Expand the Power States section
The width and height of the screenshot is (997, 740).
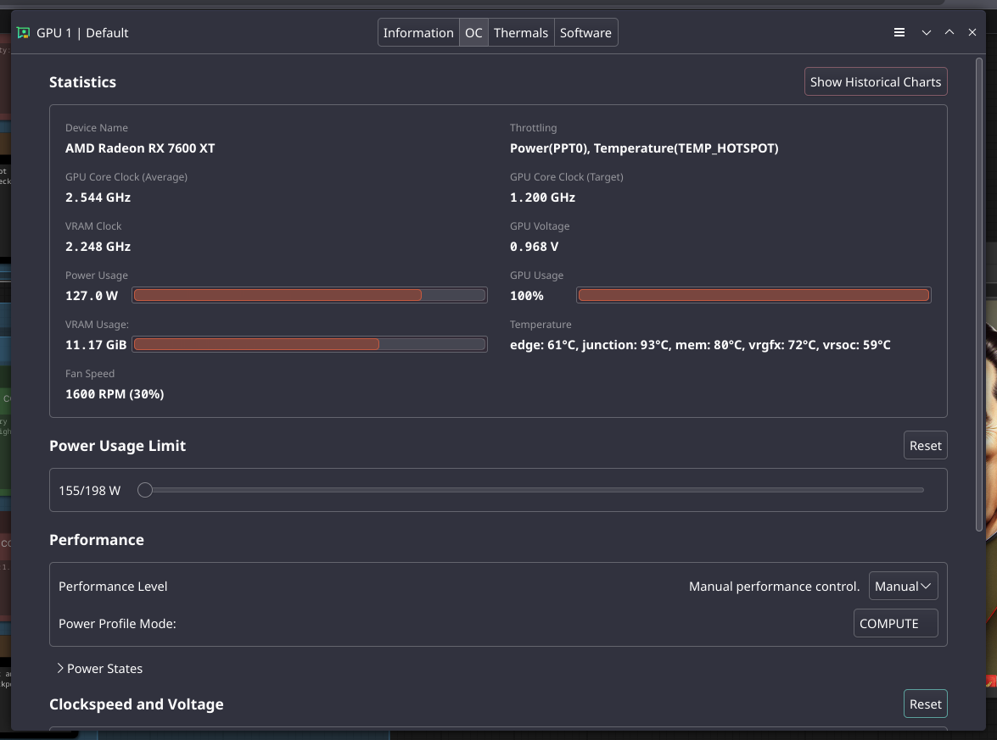tap(99, 669)
